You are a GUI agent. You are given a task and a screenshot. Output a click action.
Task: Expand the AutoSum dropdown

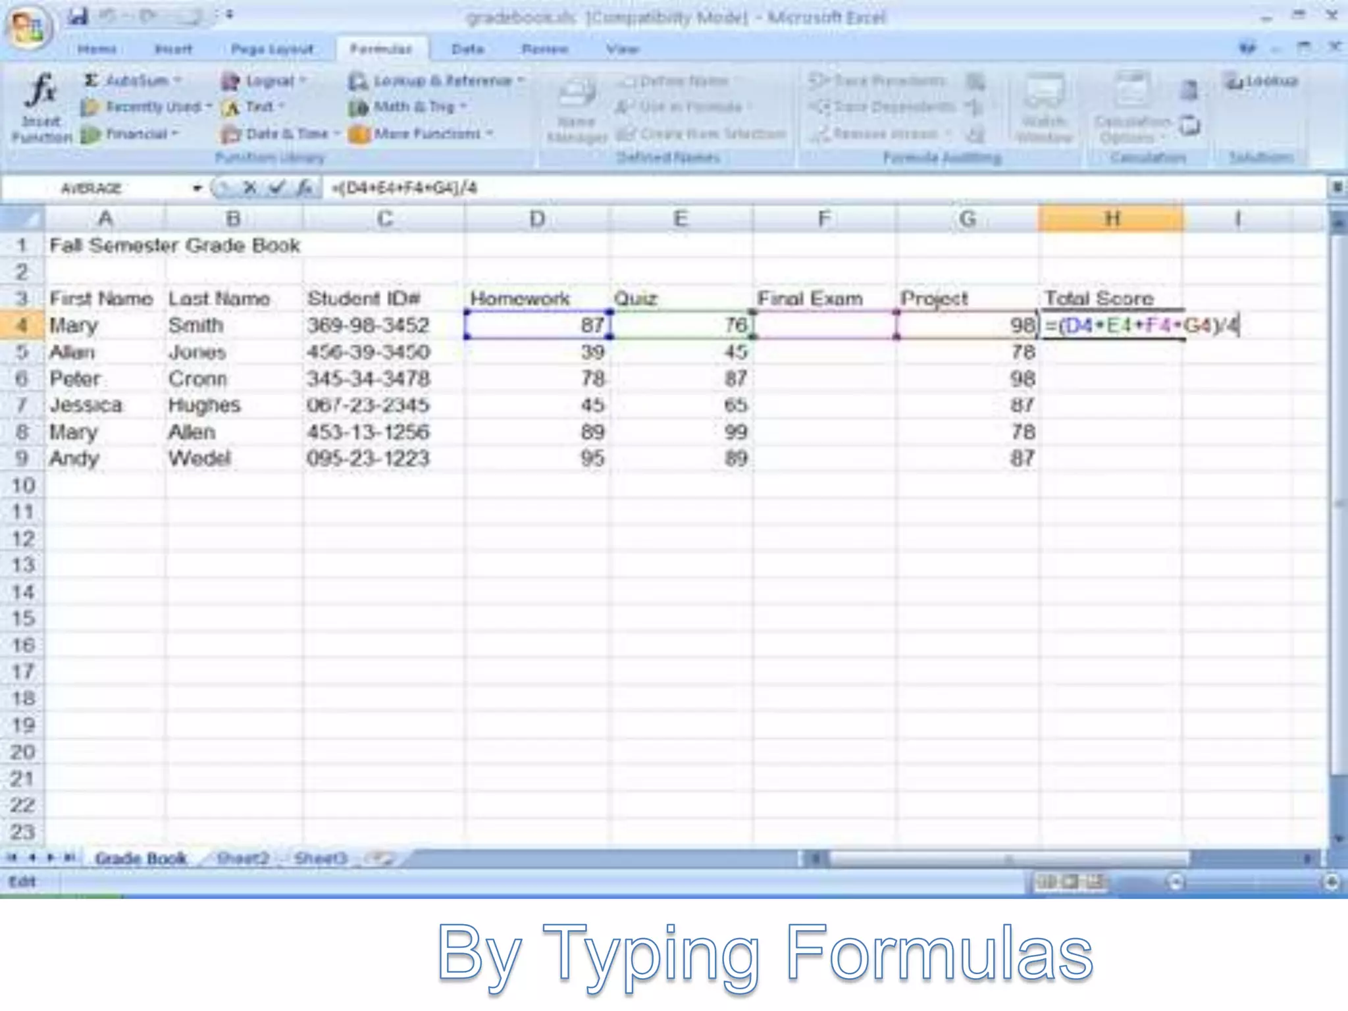[x=178, y=80]
